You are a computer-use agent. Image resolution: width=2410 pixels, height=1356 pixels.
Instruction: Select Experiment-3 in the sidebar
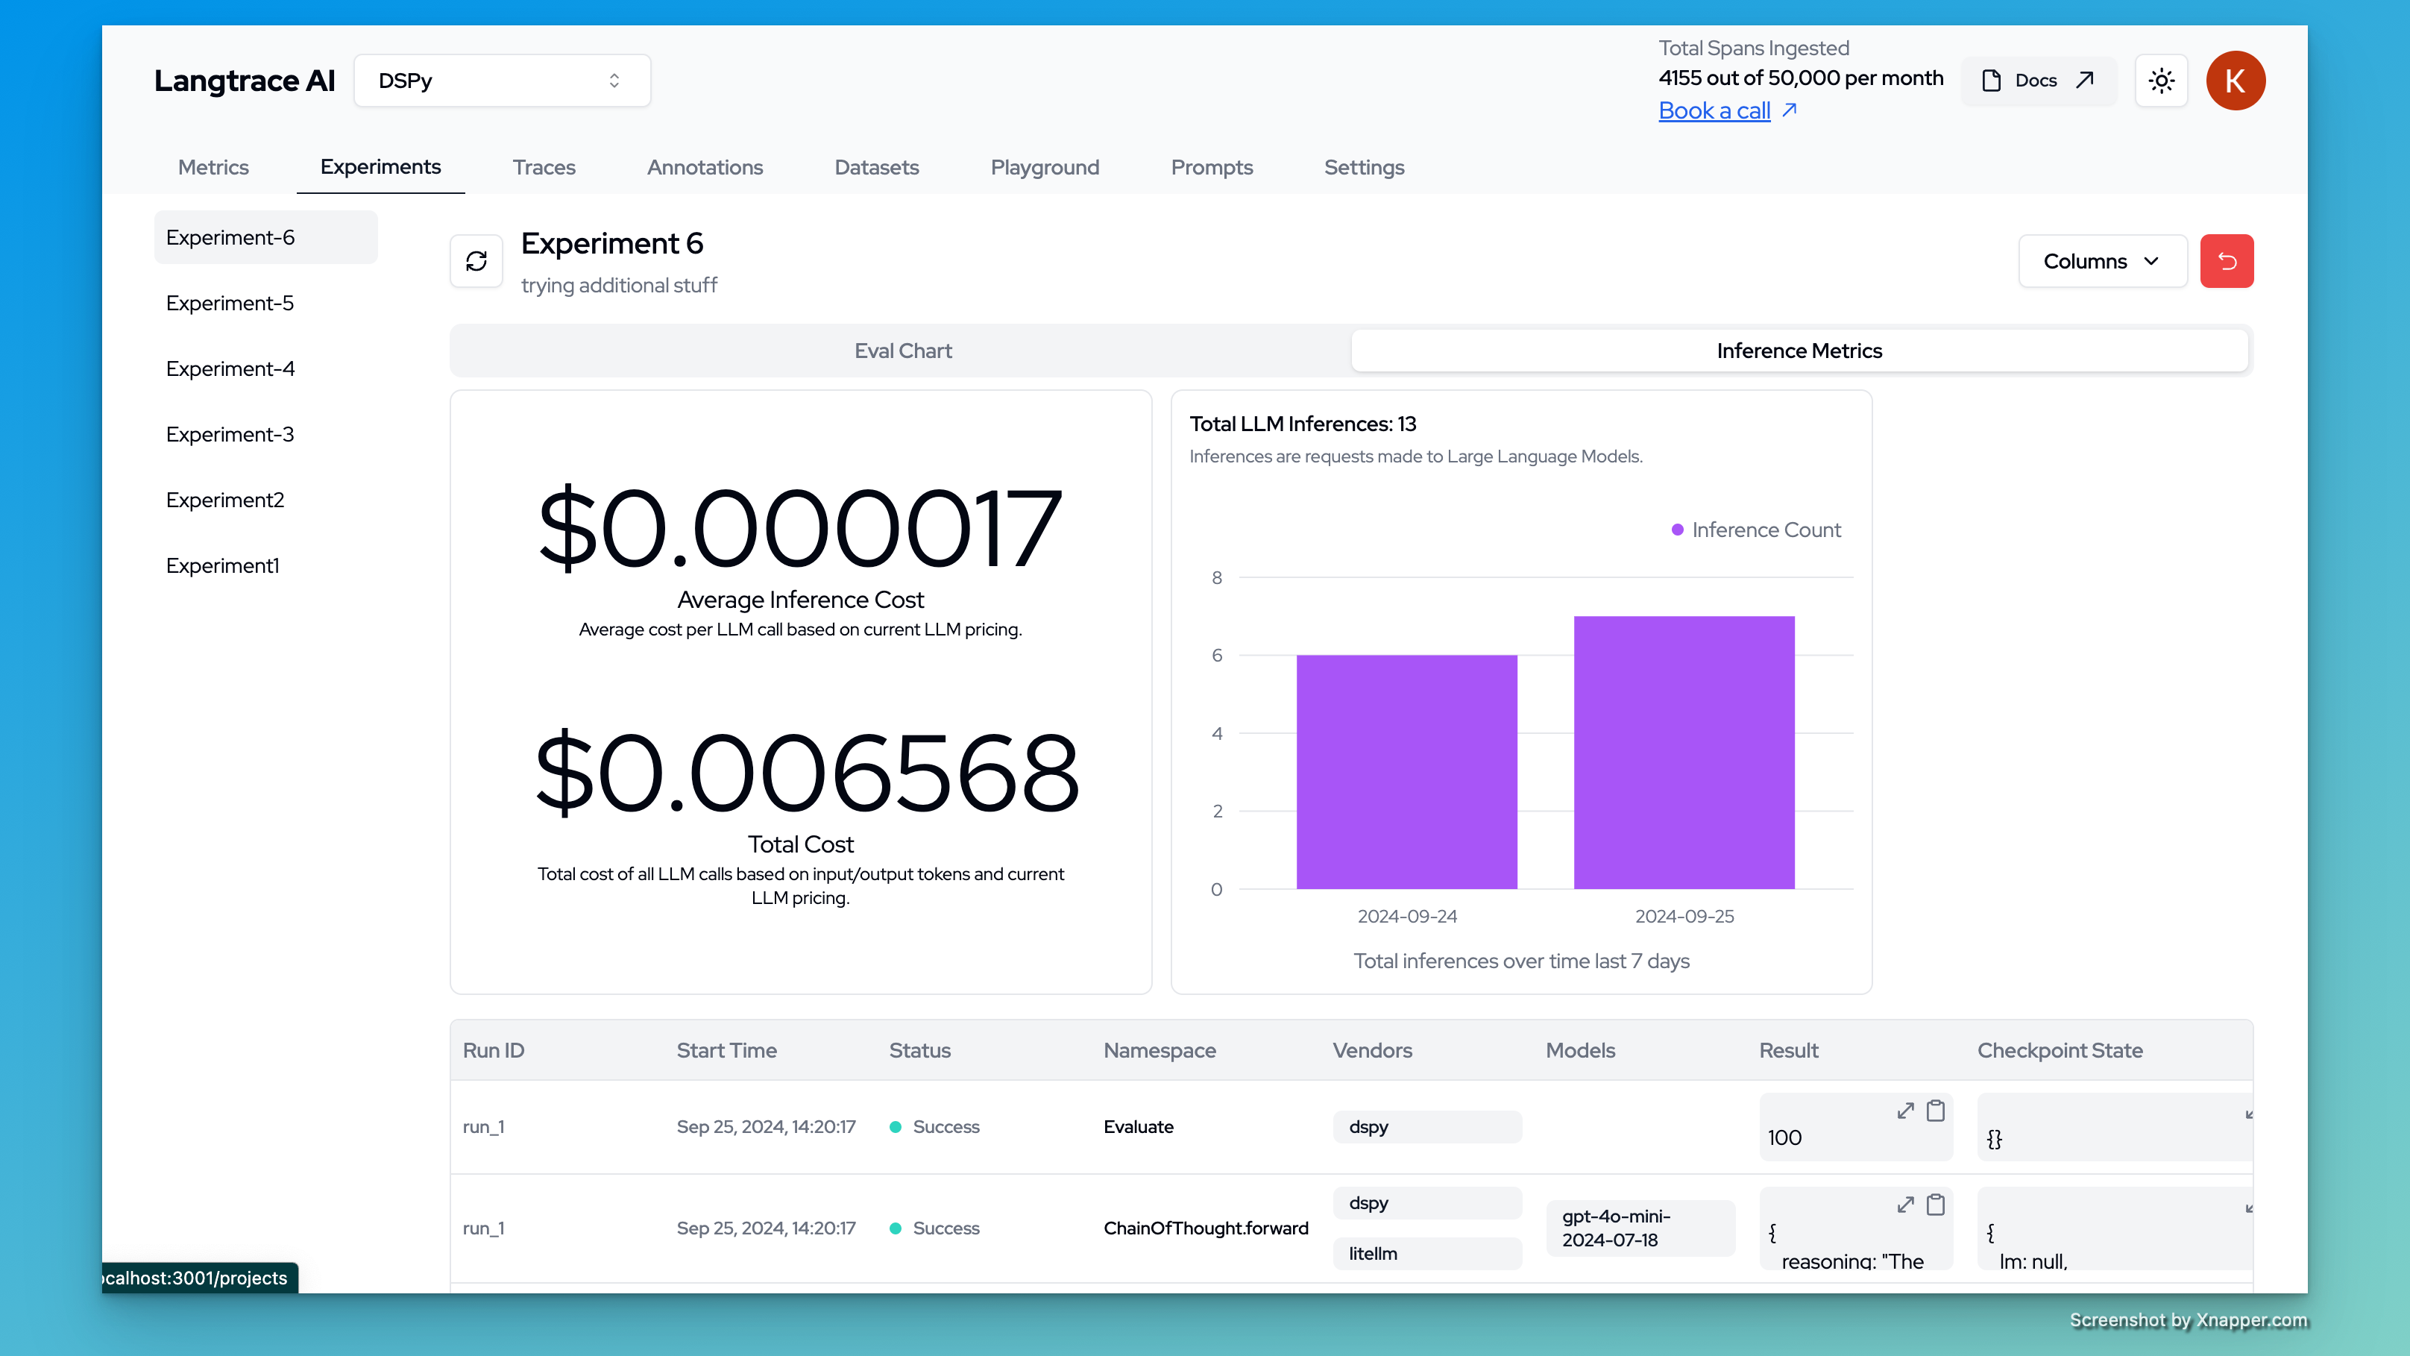tap(229, 434)
